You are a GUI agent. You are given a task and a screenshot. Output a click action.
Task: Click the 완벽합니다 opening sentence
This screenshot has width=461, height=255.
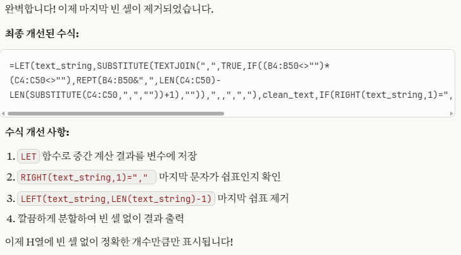click(x=109, y=9)
